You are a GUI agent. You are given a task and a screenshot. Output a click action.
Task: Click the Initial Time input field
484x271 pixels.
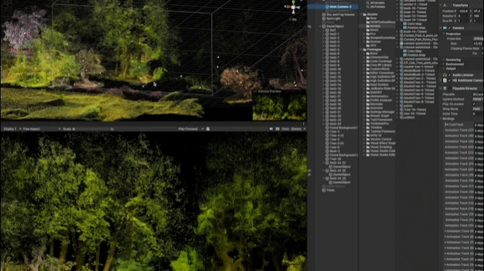[x=478, y=113]
